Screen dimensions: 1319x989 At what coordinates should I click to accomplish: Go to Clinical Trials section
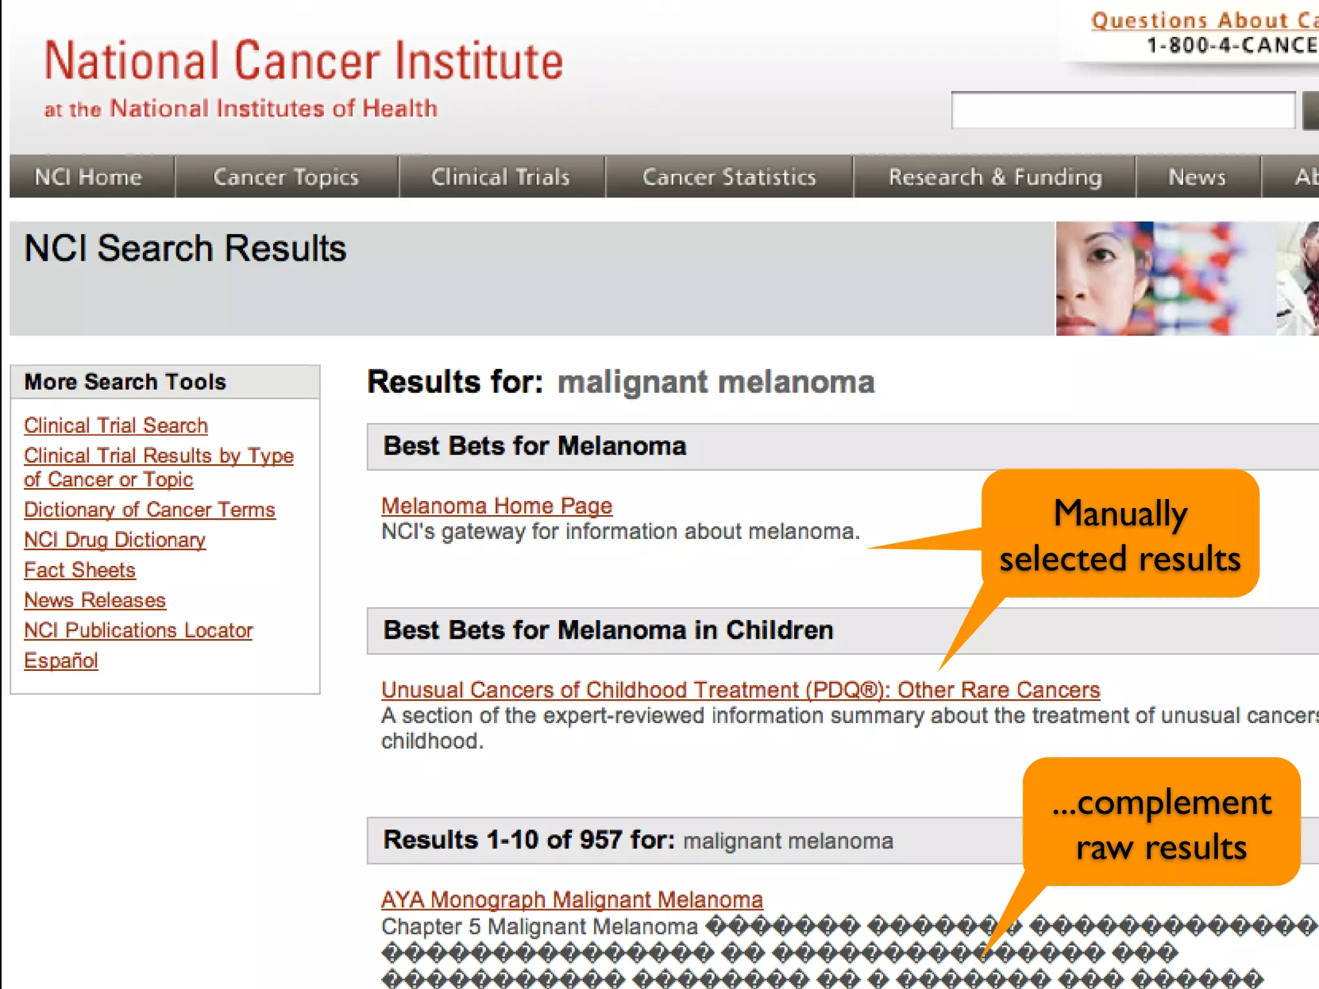click(x=500, y=176)
